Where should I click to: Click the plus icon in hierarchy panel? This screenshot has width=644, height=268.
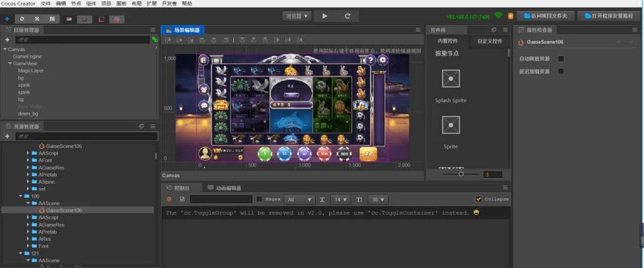pyautogui.click(x=7, y=40)
